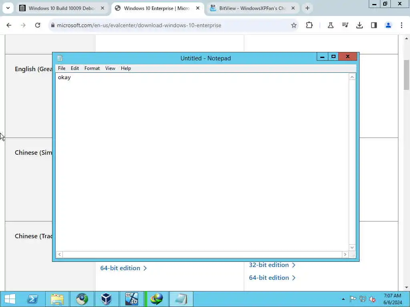
Task: Close the Windows 10 Enterprise tab
Action: coord(198,8)
